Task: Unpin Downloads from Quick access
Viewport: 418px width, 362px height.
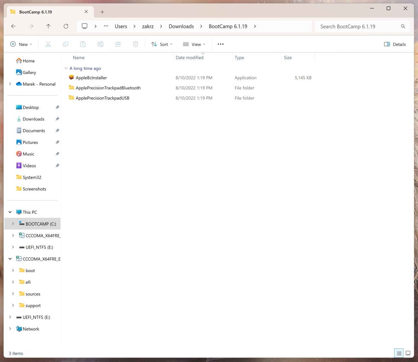Action: coord(57,119)
